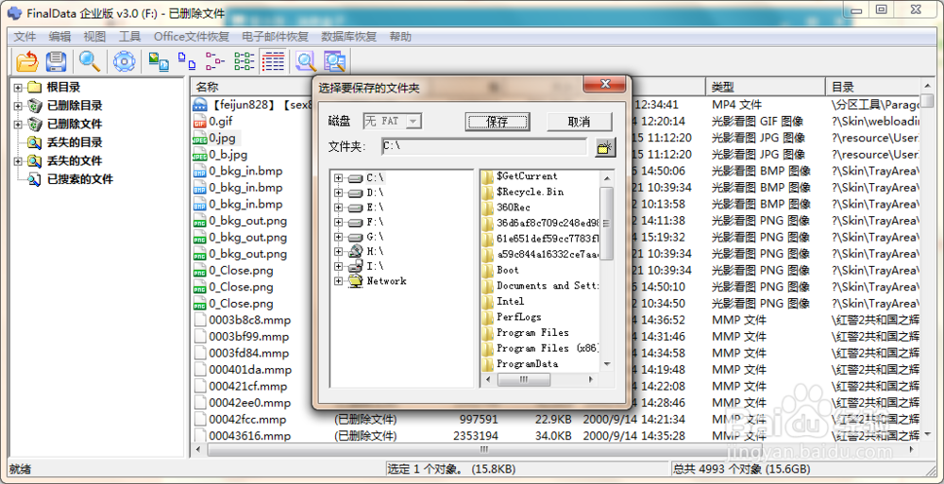The width and height of the screenshot is (944, 484).
Task: Expand the D:\ drive in dialog
Action: (x=339, y=192)
